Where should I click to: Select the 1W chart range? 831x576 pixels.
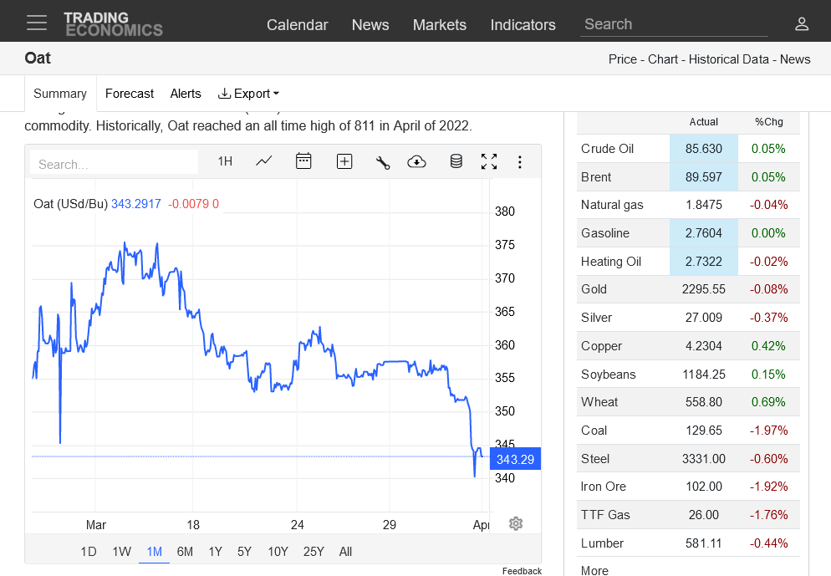(121, 552)
